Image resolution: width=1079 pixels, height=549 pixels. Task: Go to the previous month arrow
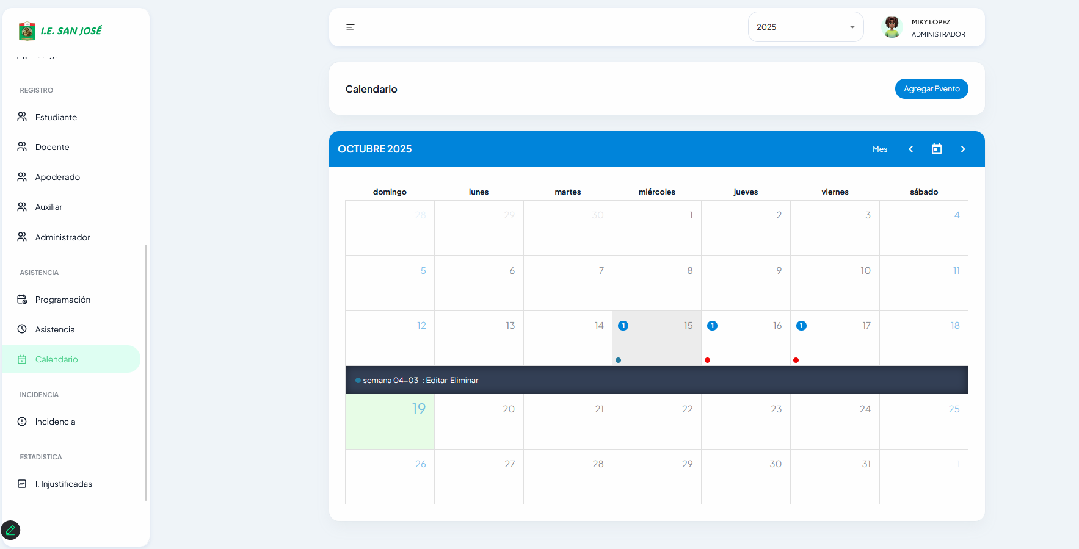click(910, 149)
